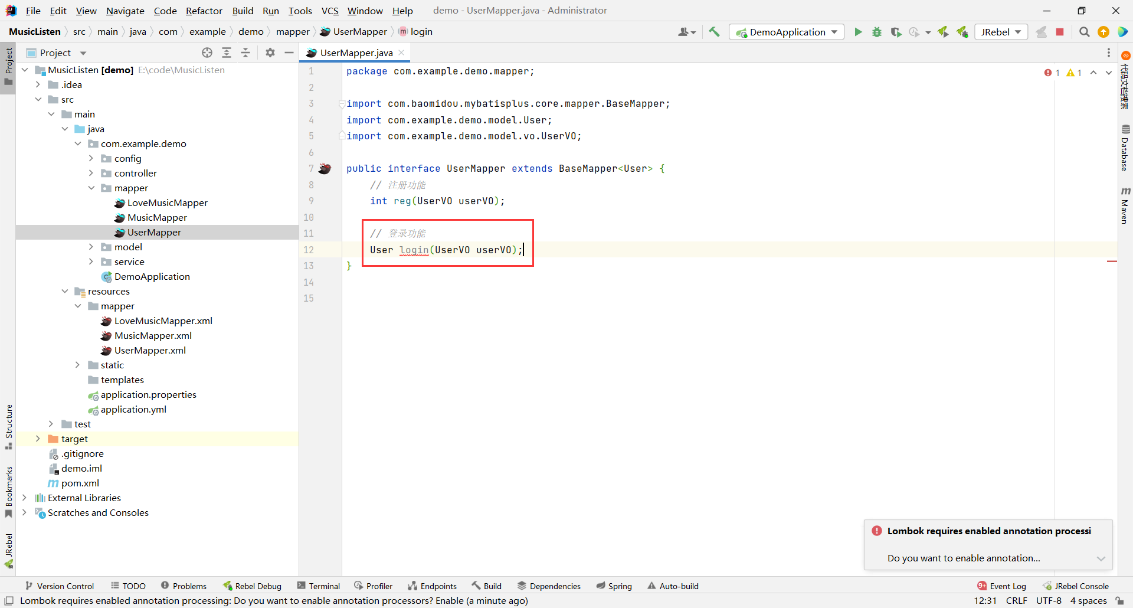Click the gutter icon on line 7

[325, 169]
